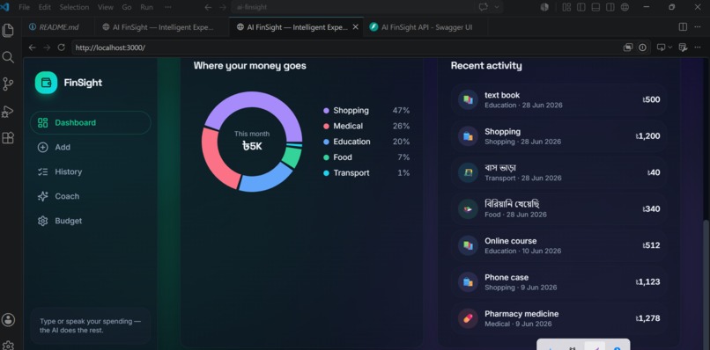Switch to the README.md tab

coord(58,27)
